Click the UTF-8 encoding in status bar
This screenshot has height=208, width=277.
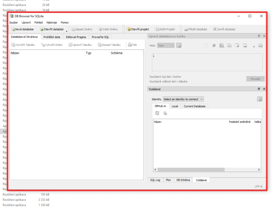click(x=258, y=187)
